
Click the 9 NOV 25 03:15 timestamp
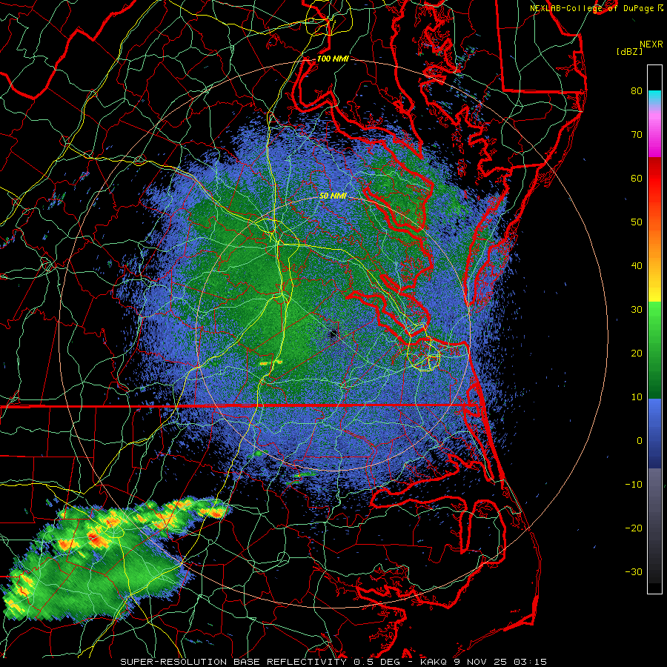pos(501,662)
